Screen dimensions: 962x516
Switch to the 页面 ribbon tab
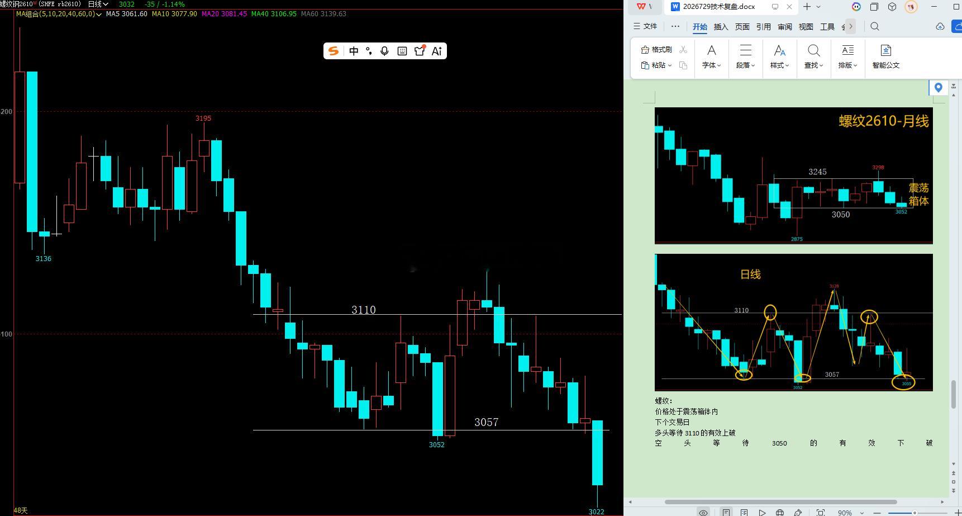point(742,27)
